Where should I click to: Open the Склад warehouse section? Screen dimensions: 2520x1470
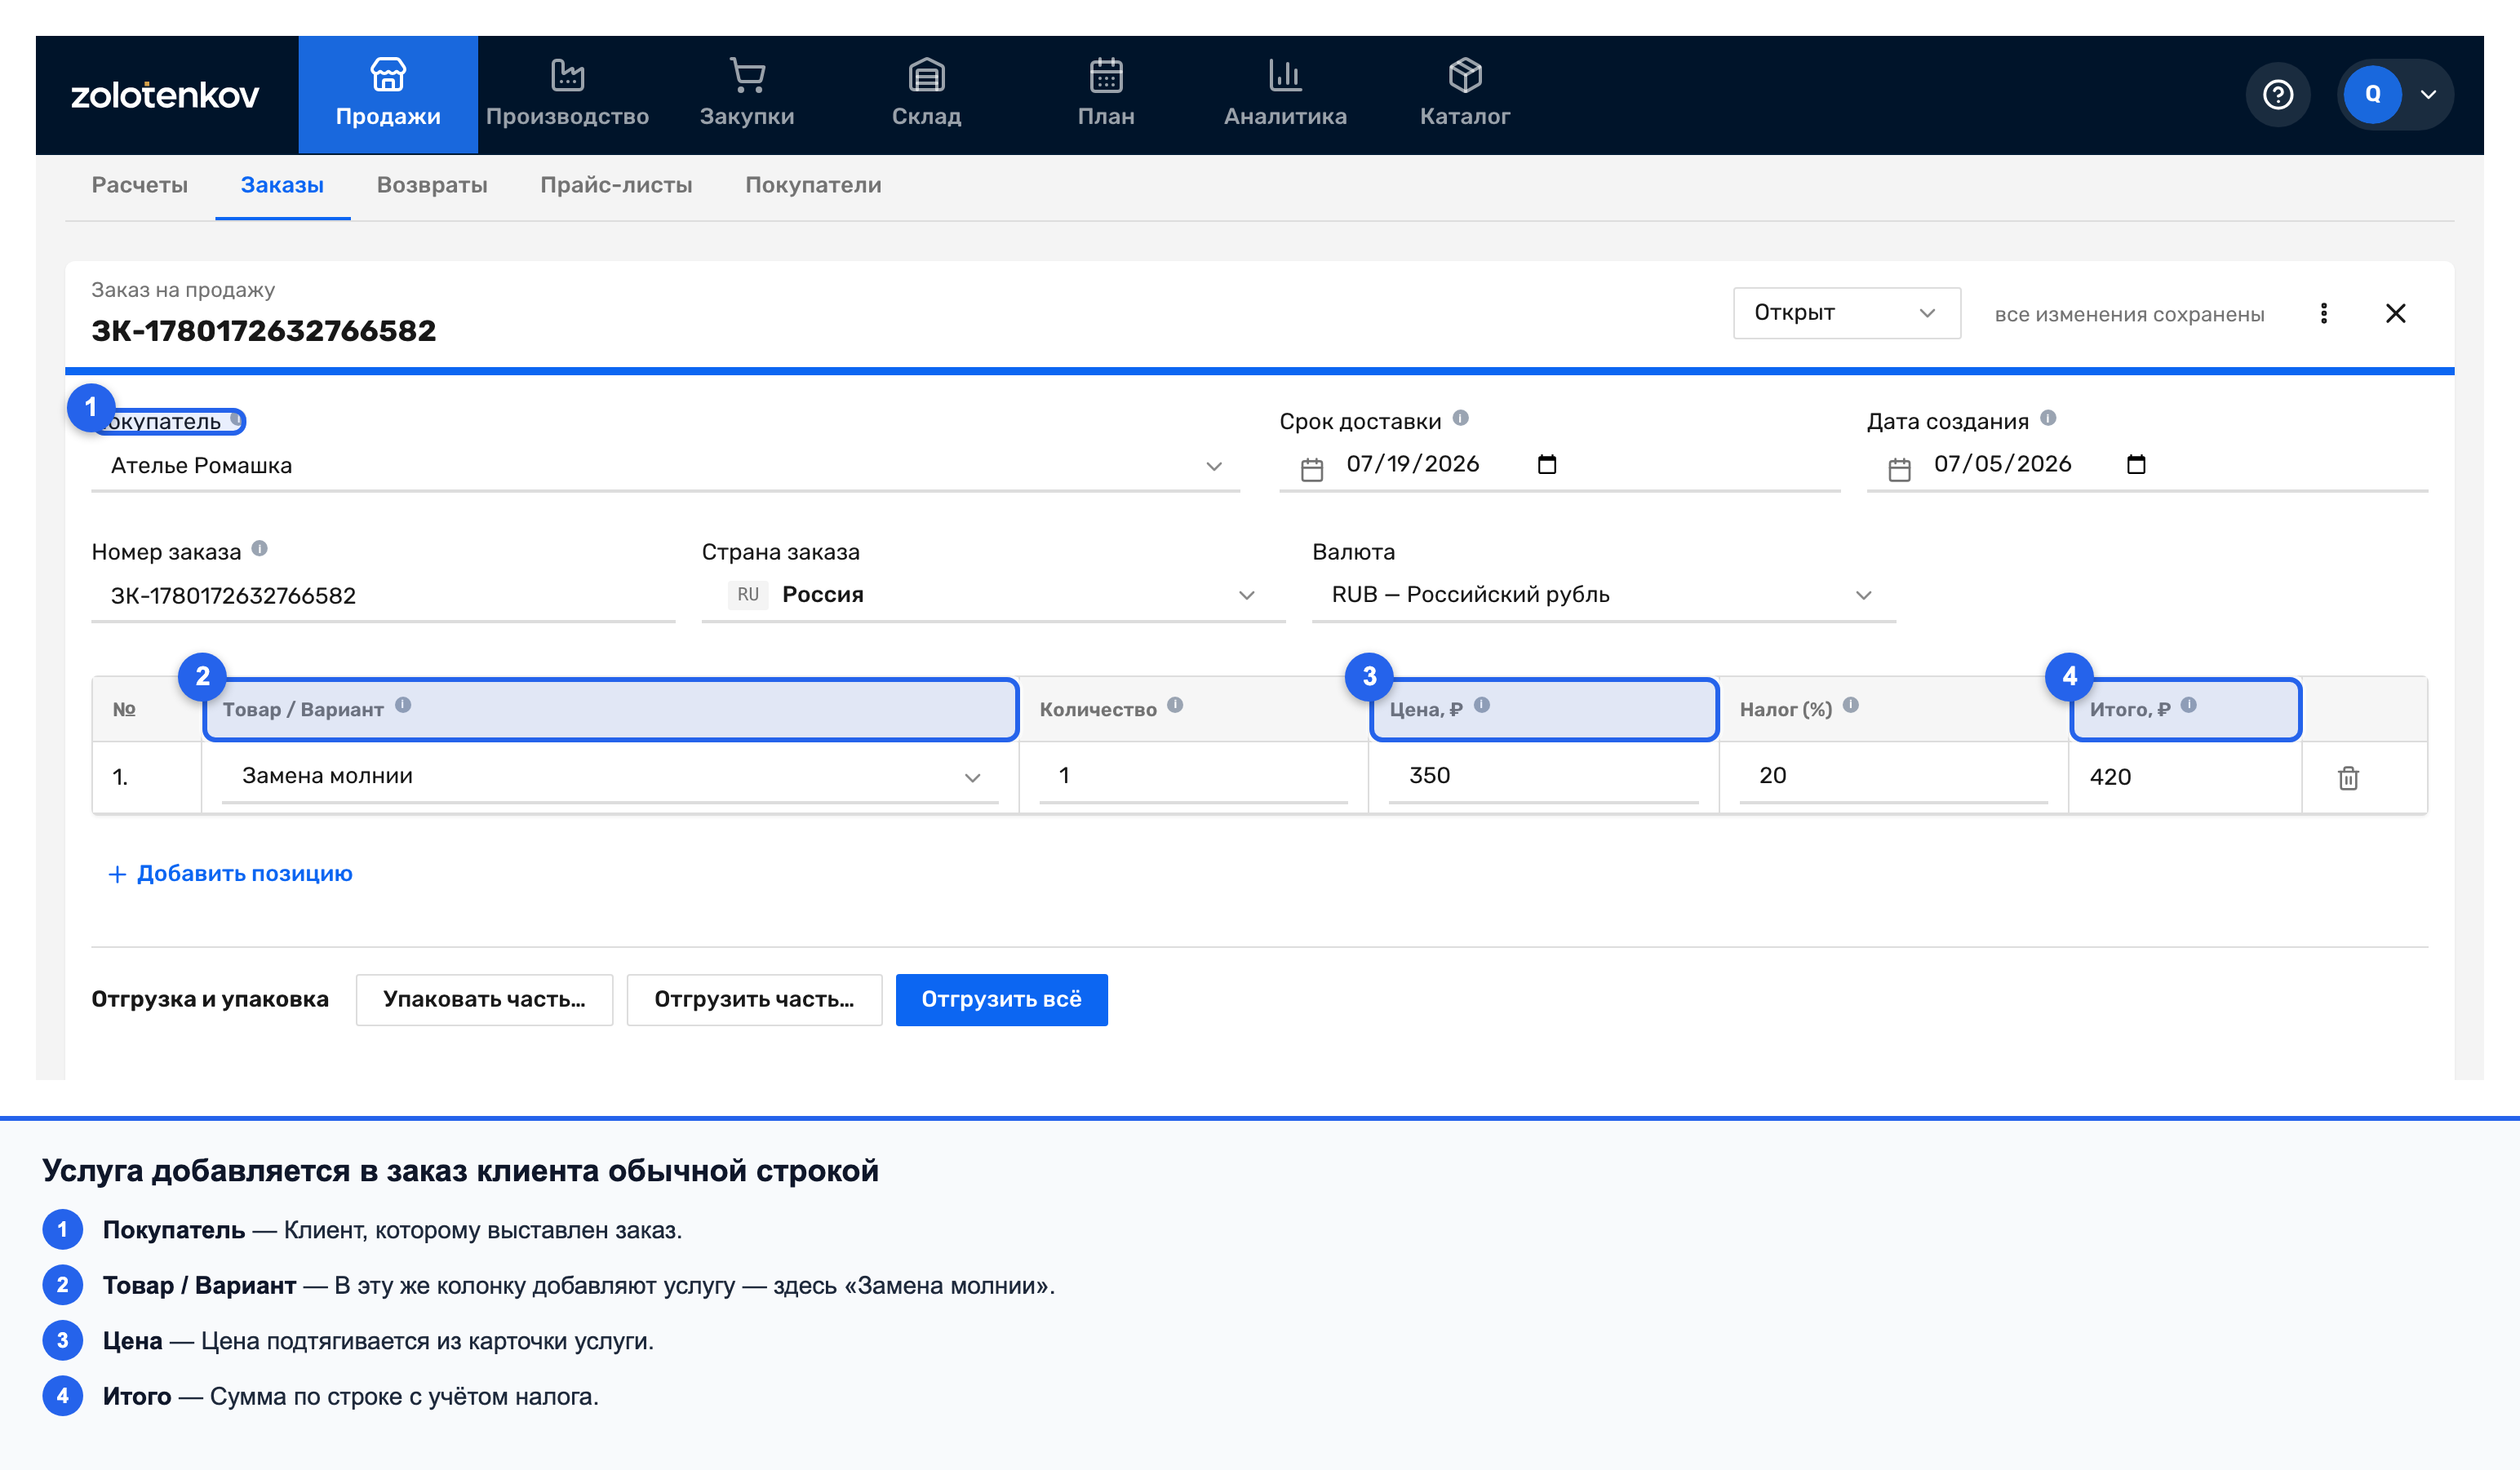pos(926,94)
